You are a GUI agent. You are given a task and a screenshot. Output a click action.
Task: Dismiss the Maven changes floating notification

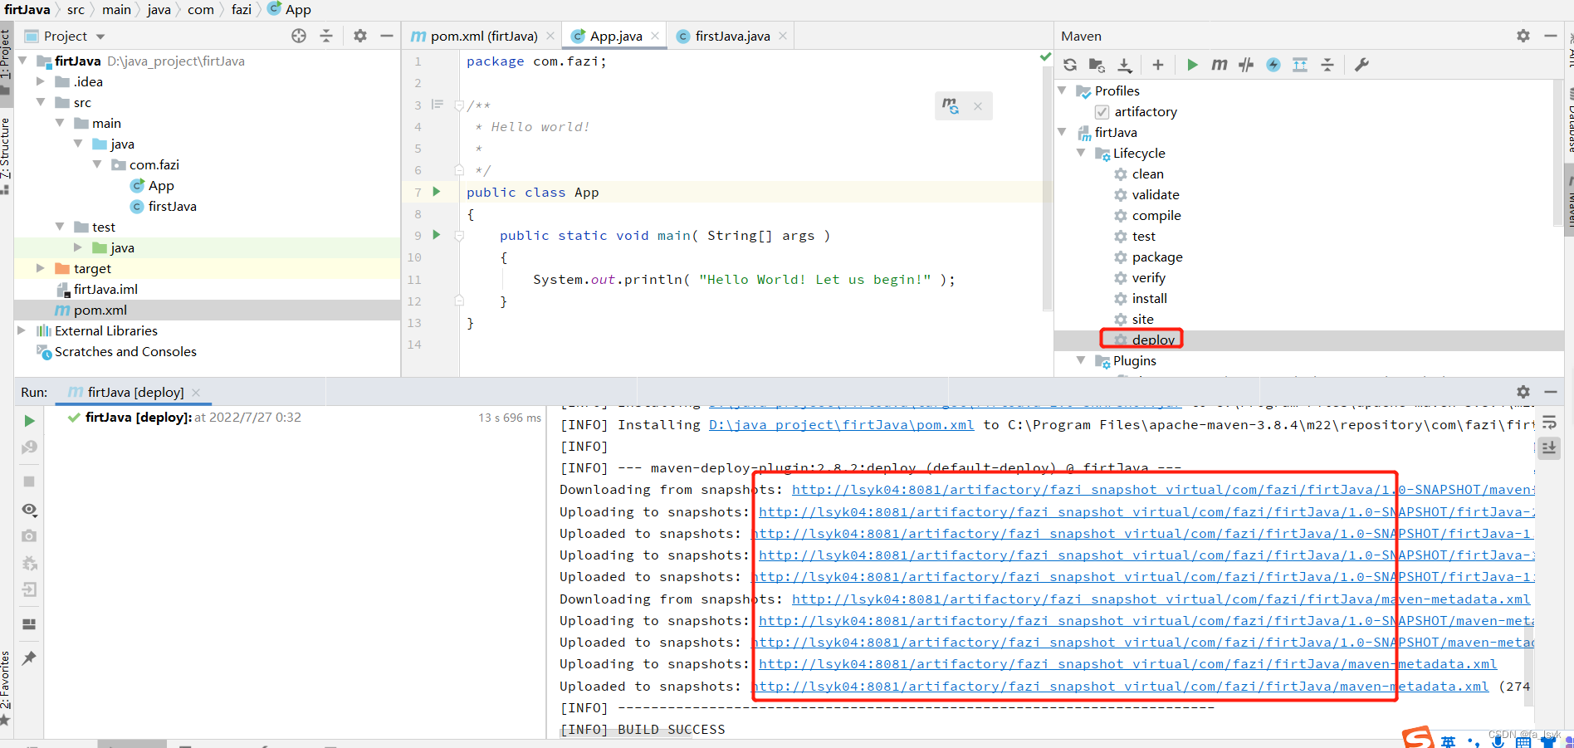978,106
